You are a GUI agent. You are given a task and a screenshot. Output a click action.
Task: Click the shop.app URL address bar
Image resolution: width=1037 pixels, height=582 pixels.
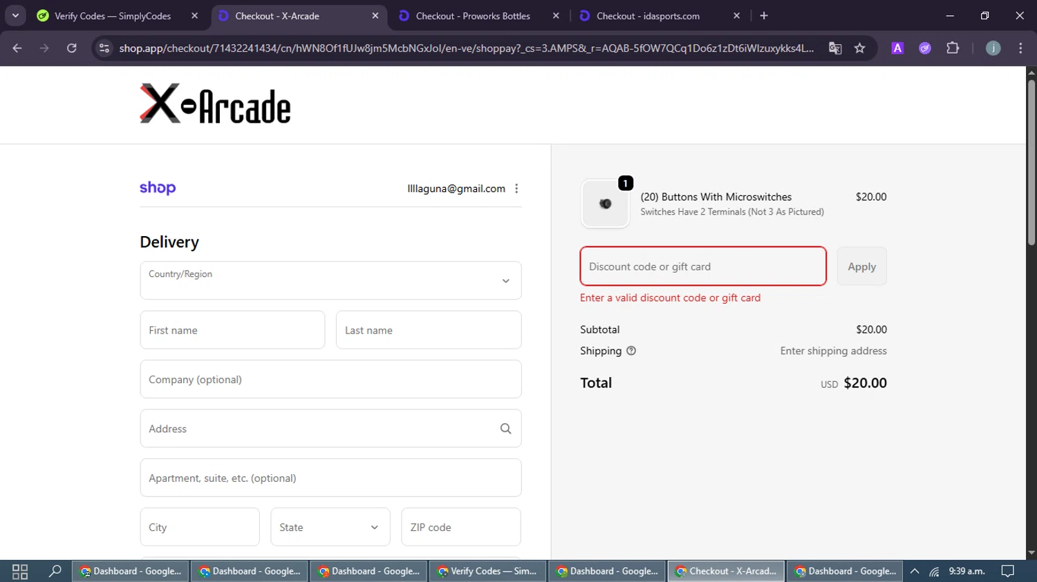466,48
